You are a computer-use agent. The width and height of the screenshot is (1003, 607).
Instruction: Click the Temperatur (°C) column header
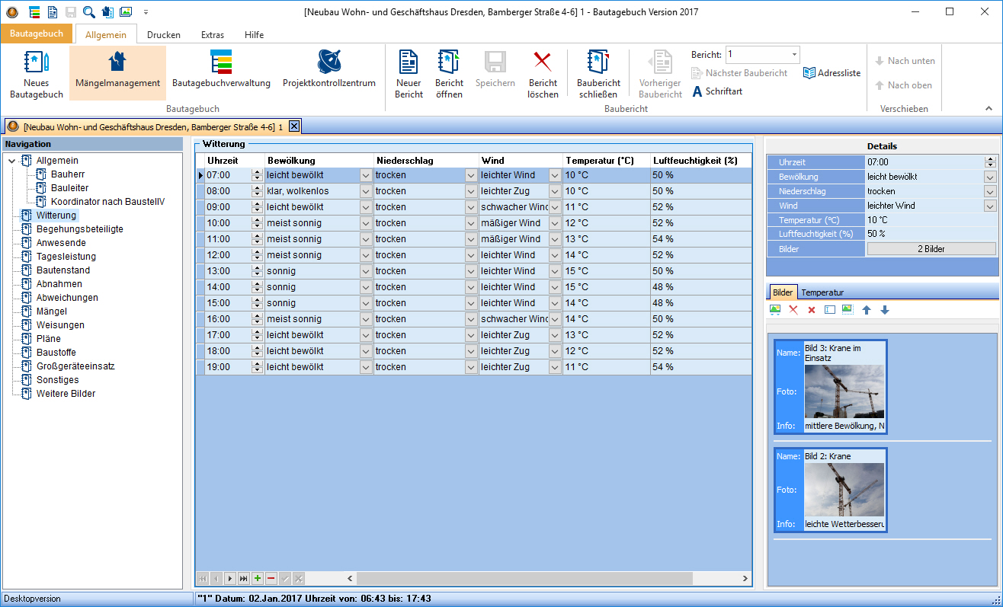click(x=606, y=161)
